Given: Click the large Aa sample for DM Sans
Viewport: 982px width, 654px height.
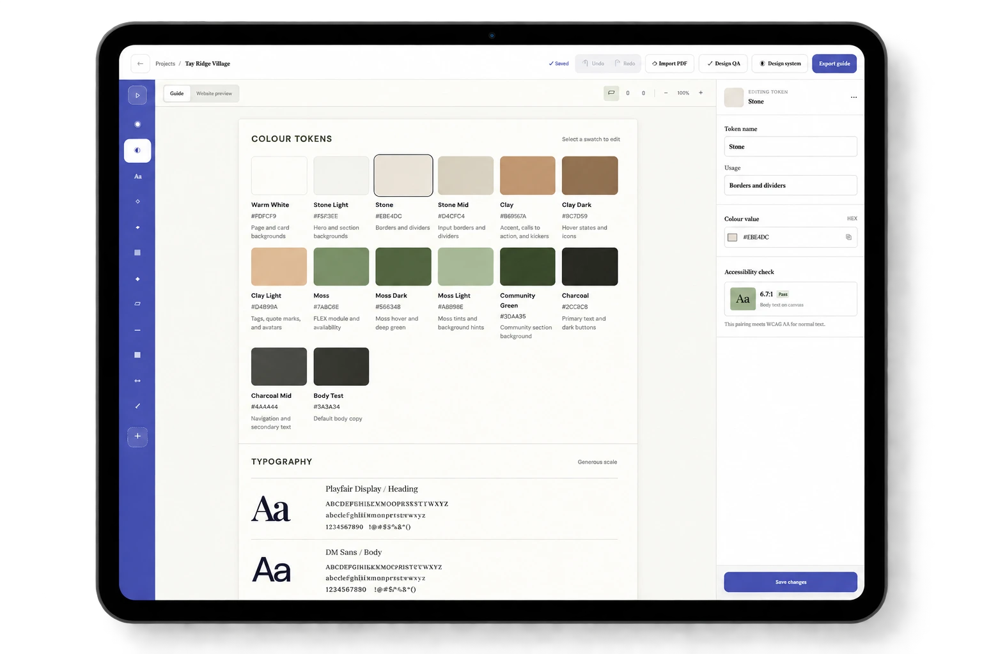Looking at the screenshot, I should pos(271,570).
